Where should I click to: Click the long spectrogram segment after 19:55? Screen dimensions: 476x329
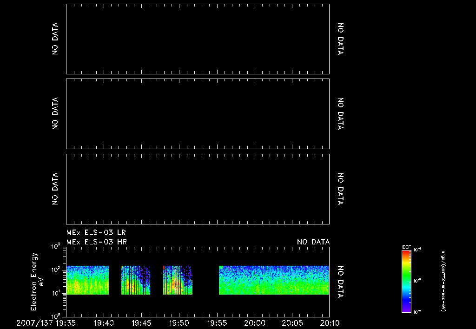point(274,280)
